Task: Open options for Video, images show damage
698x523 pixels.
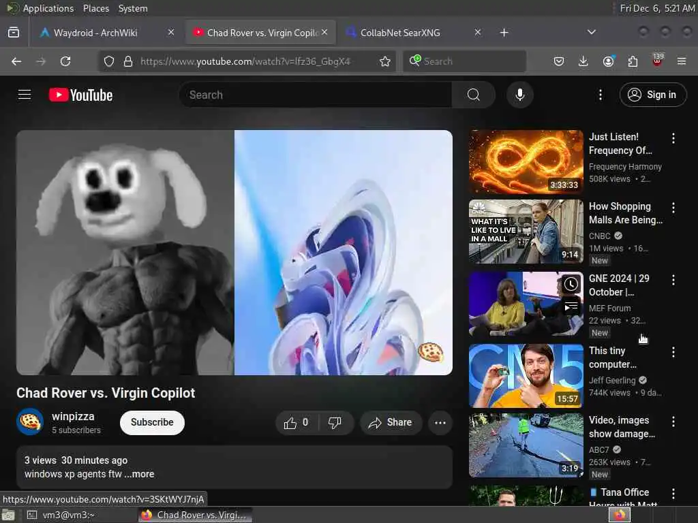Action: 673,422
